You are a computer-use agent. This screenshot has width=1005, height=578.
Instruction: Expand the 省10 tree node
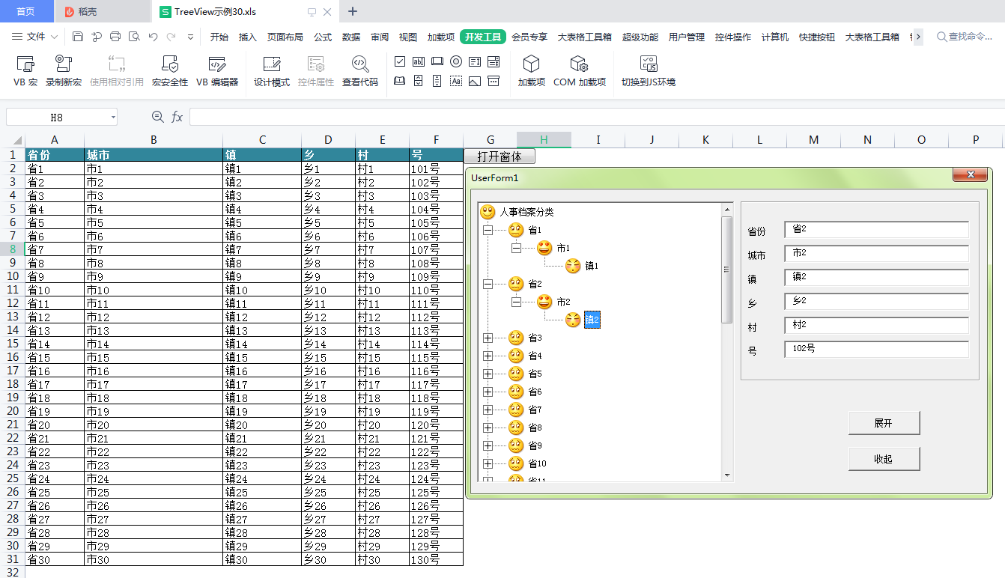pyautogui.click(x=488, y=463)
